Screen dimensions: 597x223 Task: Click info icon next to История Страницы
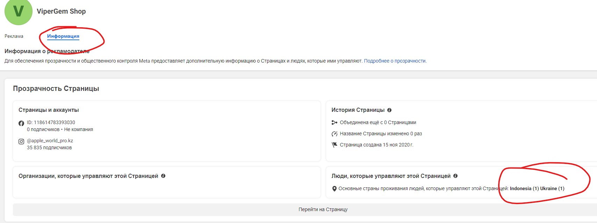point(389,110)
